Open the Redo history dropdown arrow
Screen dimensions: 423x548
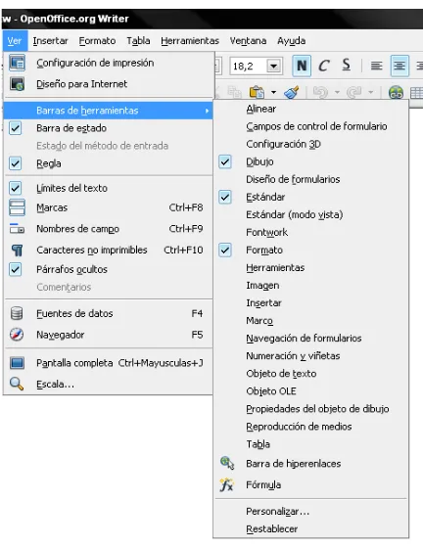[371, 92]
